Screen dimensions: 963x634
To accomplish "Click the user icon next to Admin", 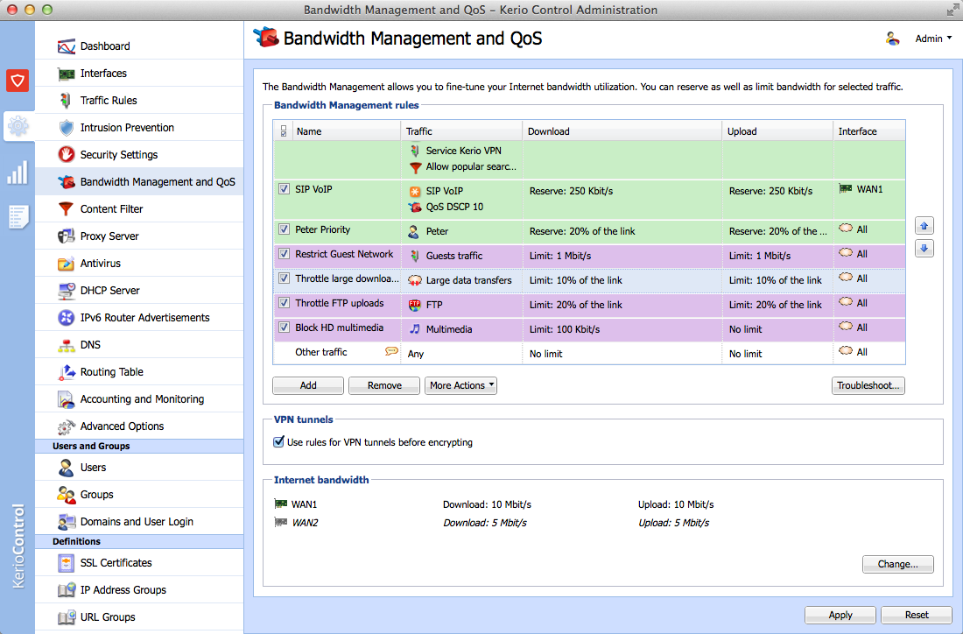I will coord(892,38).
